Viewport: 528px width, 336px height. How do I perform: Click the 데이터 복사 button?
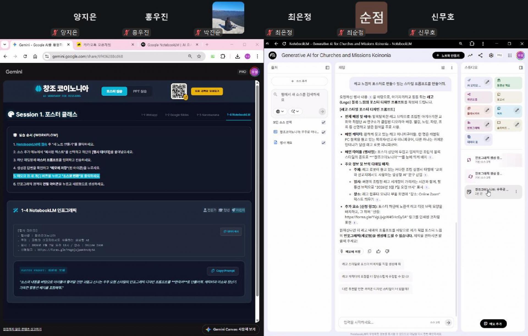click(231, 232)
